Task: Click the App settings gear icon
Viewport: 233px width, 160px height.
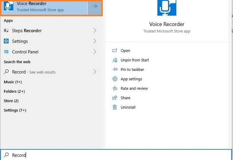Action: 115,79
